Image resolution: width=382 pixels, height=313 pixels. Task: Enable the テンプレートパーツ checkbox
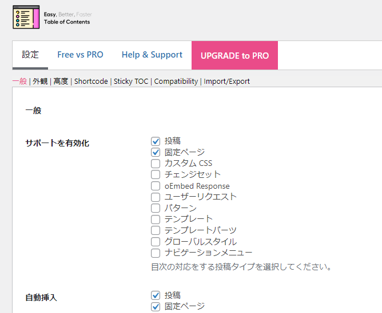click(x=156, y=230)
